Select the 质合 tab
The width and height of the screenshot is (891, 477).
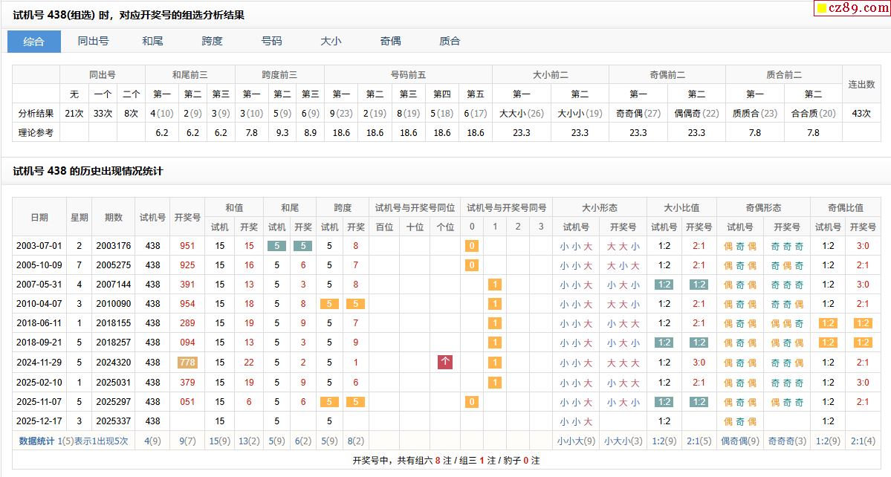(x=450, y=42)
